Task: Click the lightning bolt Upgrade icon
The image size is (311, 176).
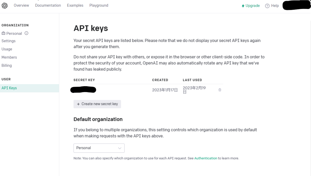Action: pos(243,5)
